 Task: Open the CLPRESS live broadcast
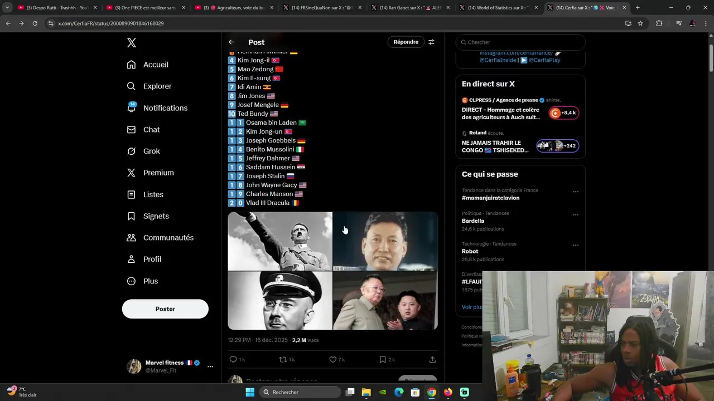(520, 110)
